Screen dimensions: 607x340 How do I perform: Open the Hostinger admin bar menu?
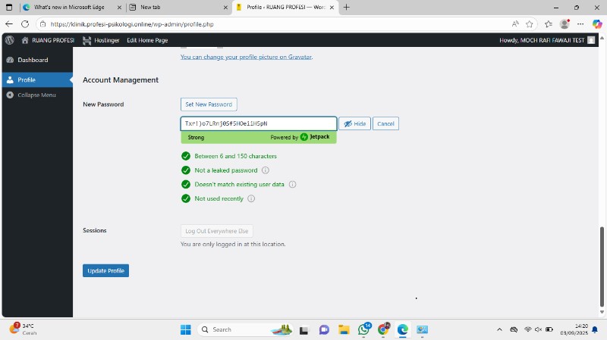point(103,40)
